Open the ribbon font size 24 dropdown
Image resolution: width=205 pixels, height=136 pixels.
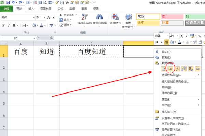point(44,17)
